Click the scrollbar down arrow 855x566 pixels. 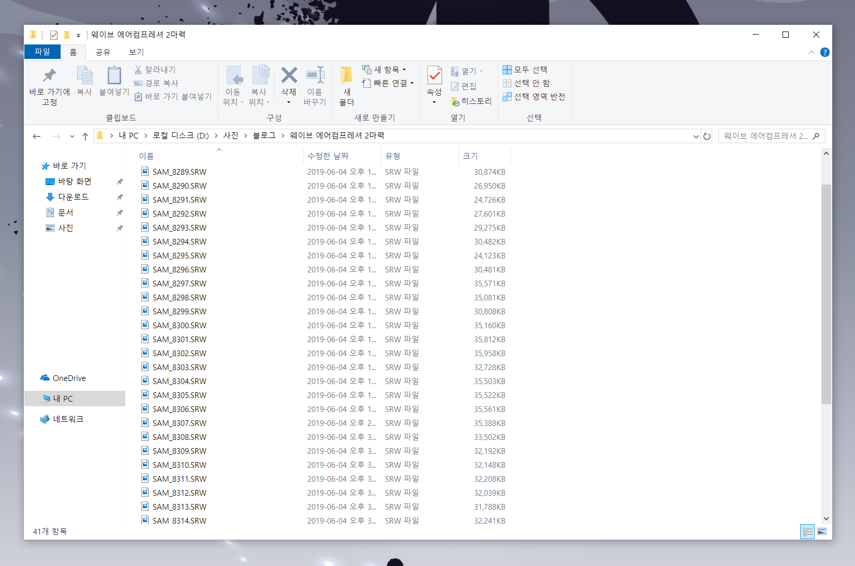tap(826, 518)
